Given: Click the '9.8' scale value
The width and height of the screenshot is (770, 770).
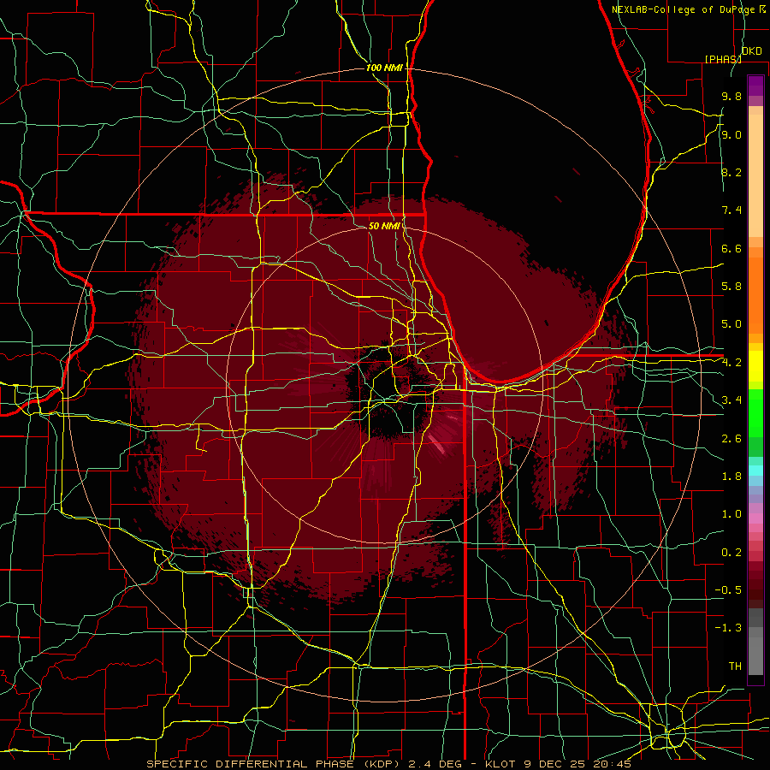Looking at the screenshot, I should point(731,97).
